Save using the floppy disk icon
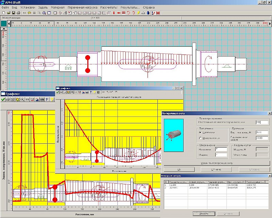 (x=13, y=13)
